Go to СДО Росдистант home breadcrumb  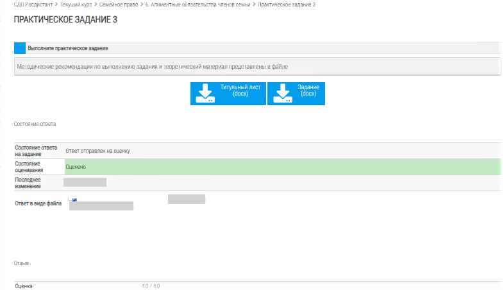[x=33, y=4]
